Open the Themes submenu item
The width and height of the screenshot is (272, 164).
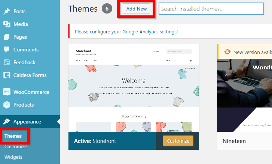point(13,136)
